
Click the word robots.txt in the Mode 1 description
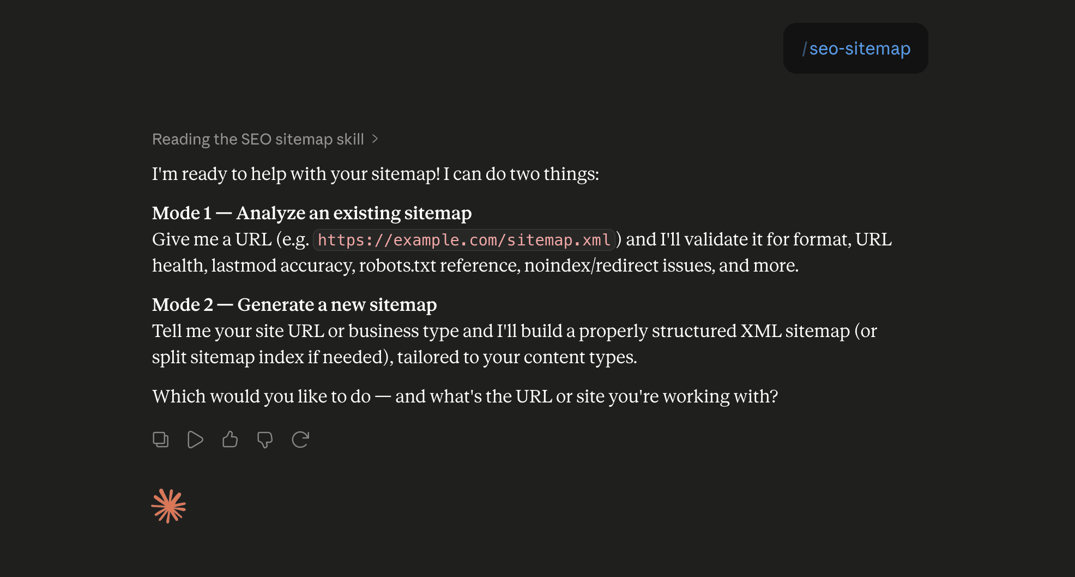coord(397,266)
